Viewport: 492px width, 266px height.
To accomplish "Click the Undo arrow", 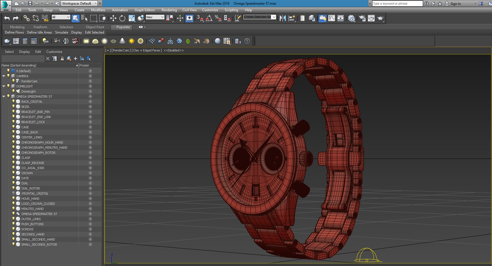I will (x=7, y=18).
